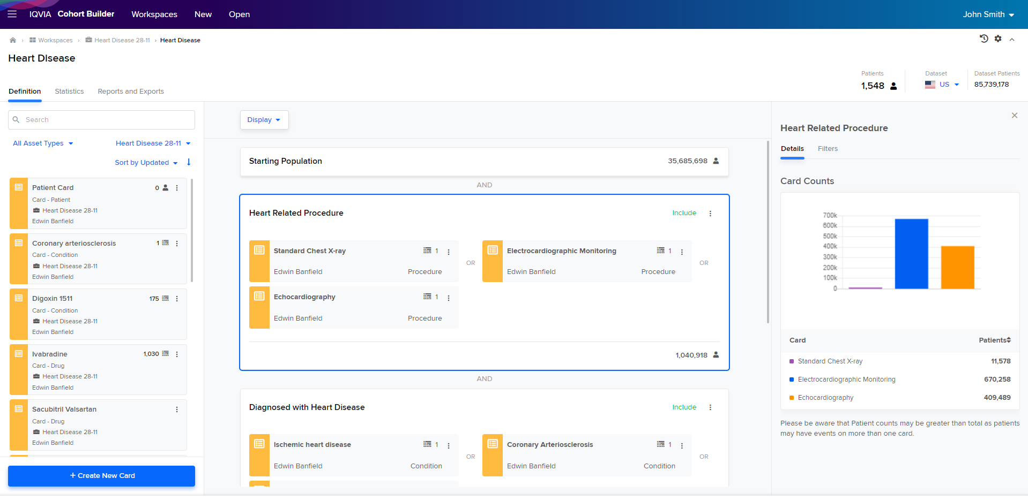1028x501 pixels.
Task: Toggle sort direction arrow icon
Action: [189, 162]
